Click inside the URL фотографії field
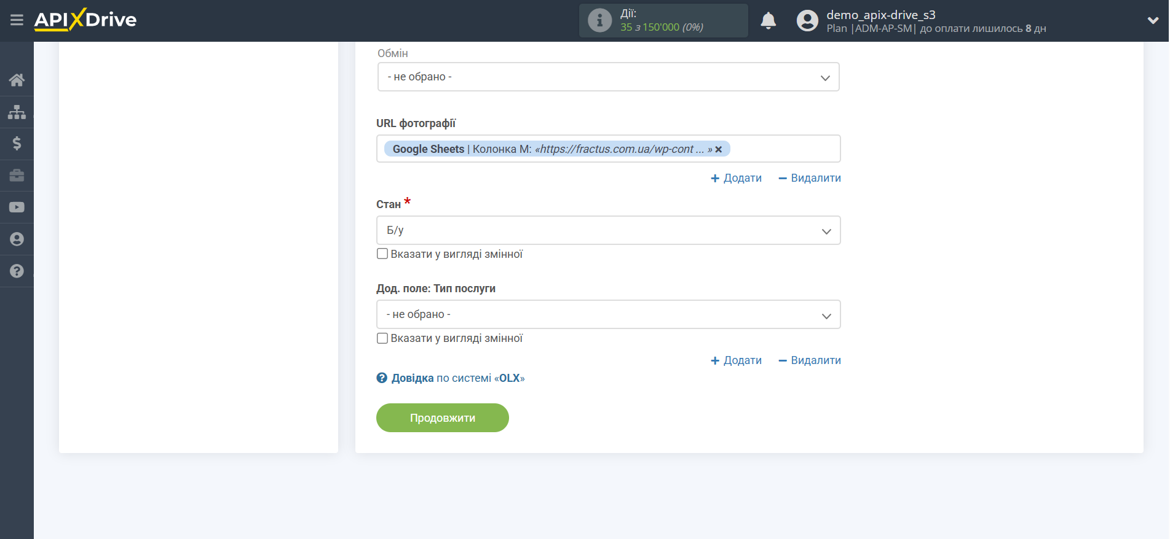This screenshot has width=1170, height=539. pyautogui.click(x=608, y=149)
